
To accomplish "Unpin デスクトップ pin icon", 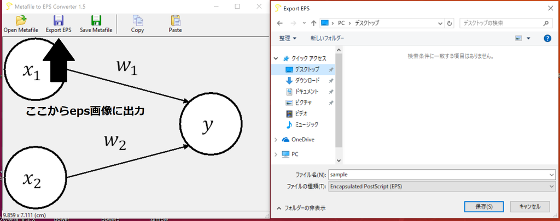I will tap(331, 69).
